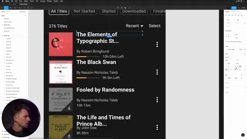Select the Comment tool
247x139 pixels.
coord(32,8)
